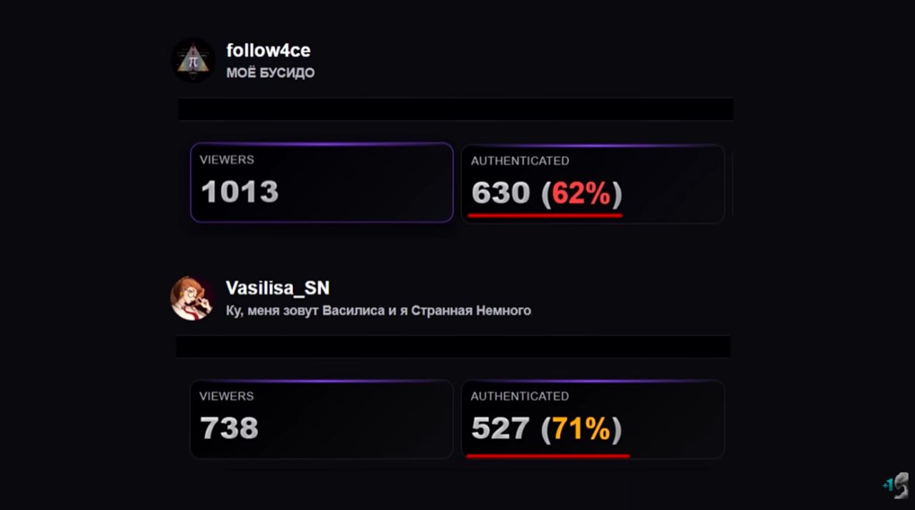
Task: Click the VIEWERS label above 1013
Action: point(227,159)
